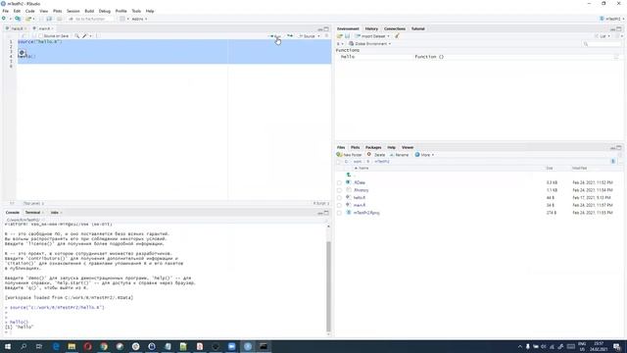The height and width of the screenshot is (353, 627).
Task: Click the Create Project icon in main toolbar
Action: [x=18, y=19]
